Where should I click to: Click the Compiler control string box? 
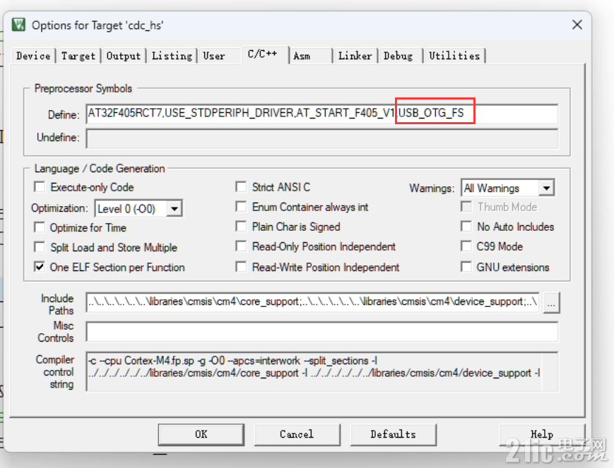(322, 372)
